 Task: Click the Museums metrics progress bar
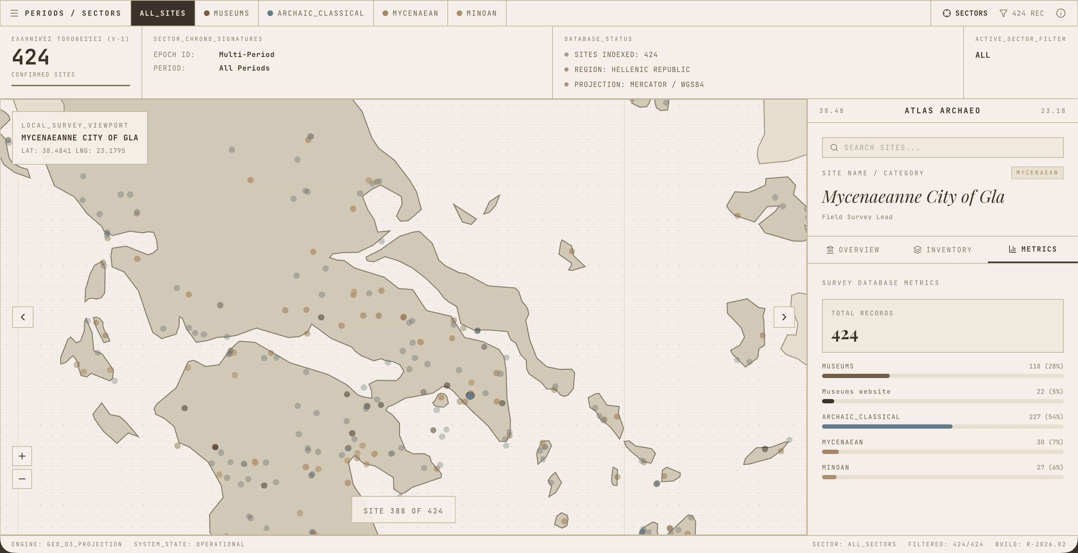coord(943,376)
